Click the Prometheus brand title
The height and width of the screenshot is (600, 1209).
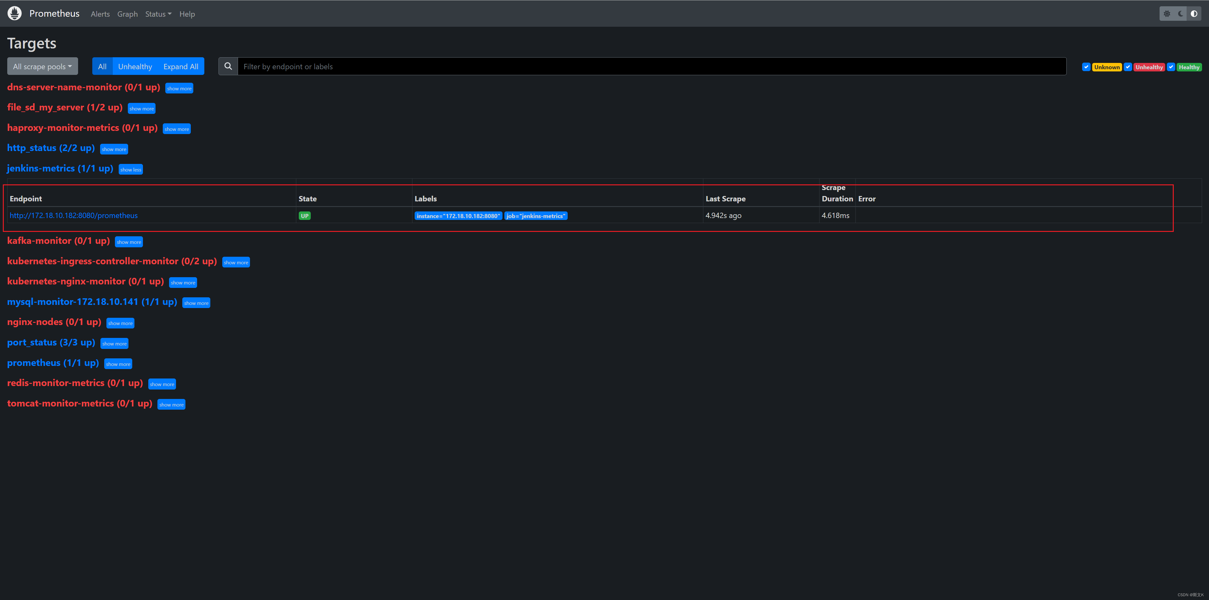54,13
